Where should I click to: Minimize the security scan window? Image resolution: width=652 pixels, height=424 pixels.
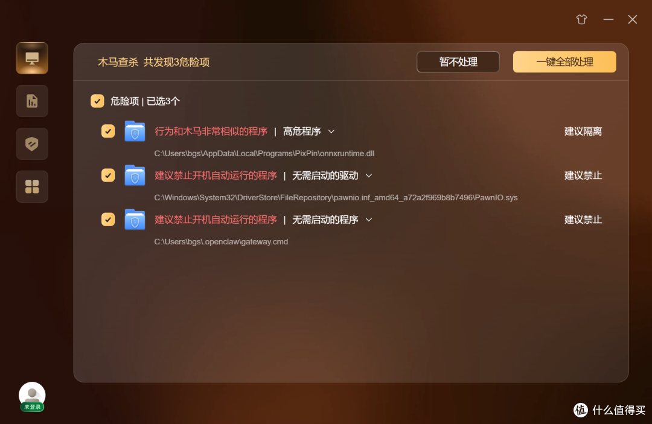(609, 19)
